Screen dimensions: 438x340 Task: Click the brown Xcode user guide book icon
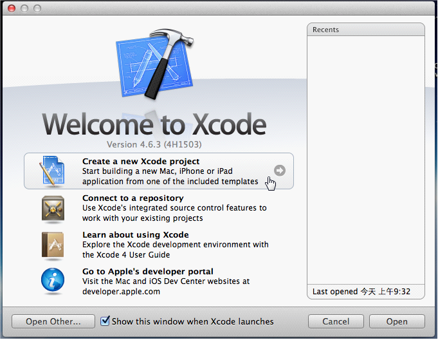[x=53, y=245]
